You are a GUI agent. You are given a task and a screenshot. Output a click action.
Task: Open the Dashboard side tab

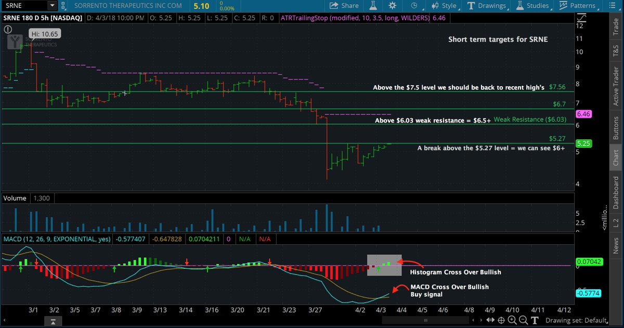616,193
